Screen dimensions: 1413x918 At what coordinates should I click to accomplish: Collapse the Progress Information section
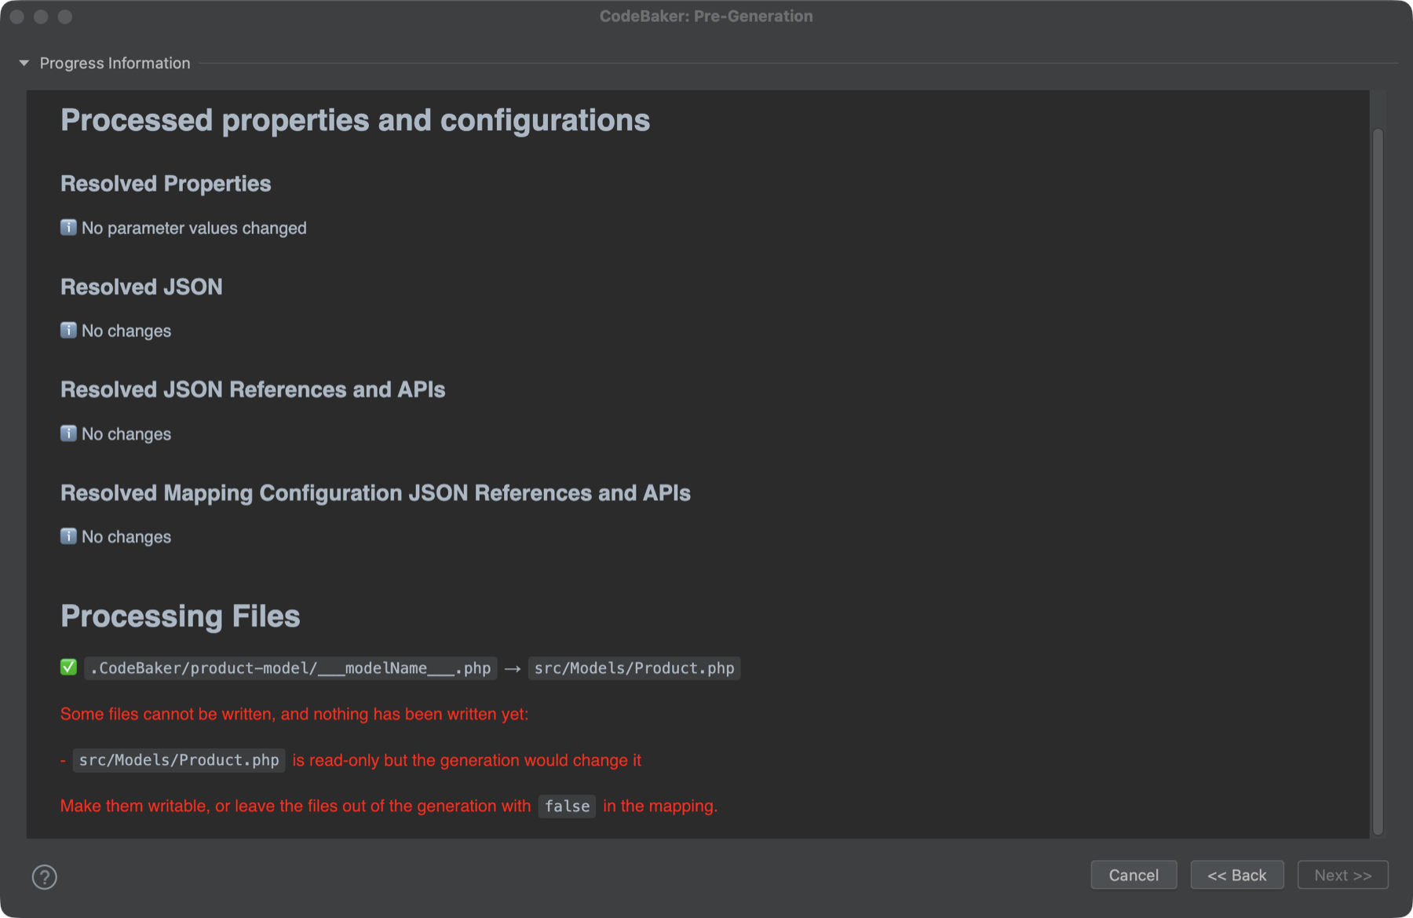pyautogui.click(x=24, y=63)
